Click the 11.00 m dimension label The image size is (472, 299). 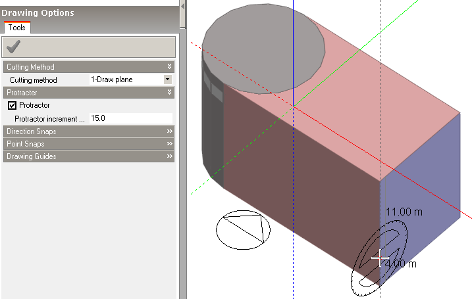pyautogui.click(x=404, y=212)
